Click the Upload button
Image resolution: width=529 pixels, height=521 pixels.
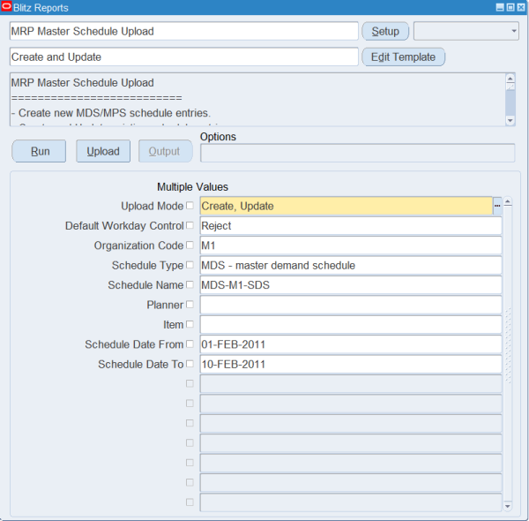click(x=103, y=151)
